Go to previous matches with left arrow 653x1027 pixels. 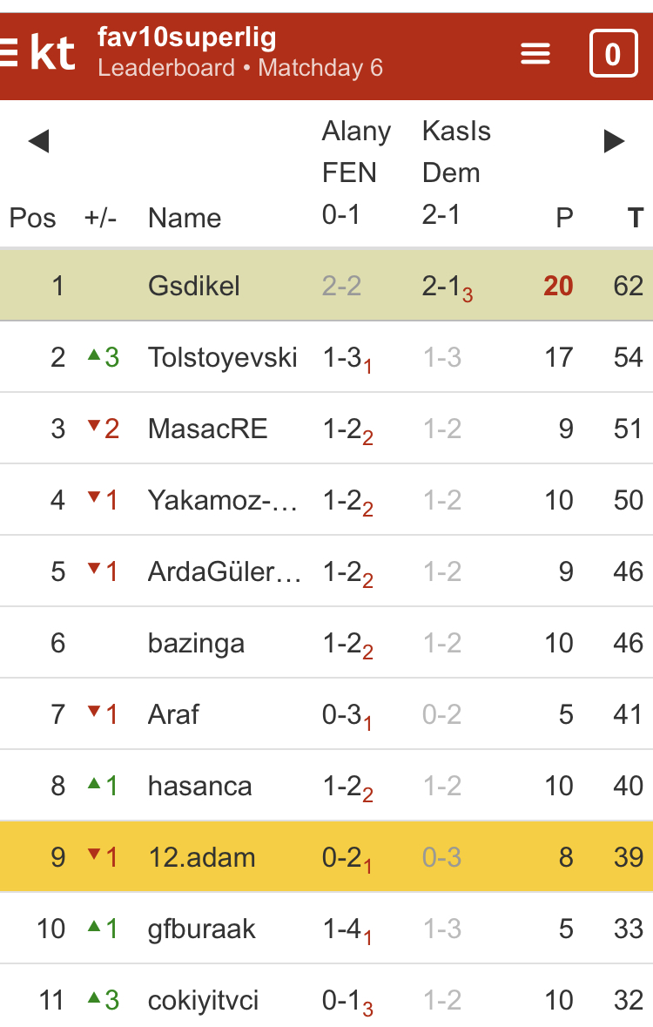tap(38, 141)
